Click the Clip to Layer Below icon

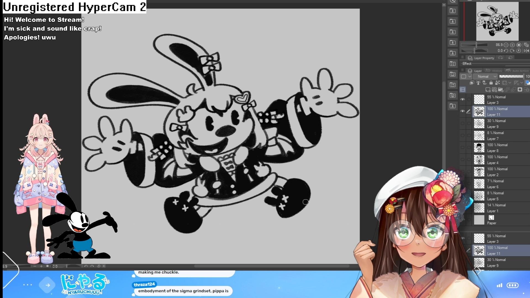point(472,83)
